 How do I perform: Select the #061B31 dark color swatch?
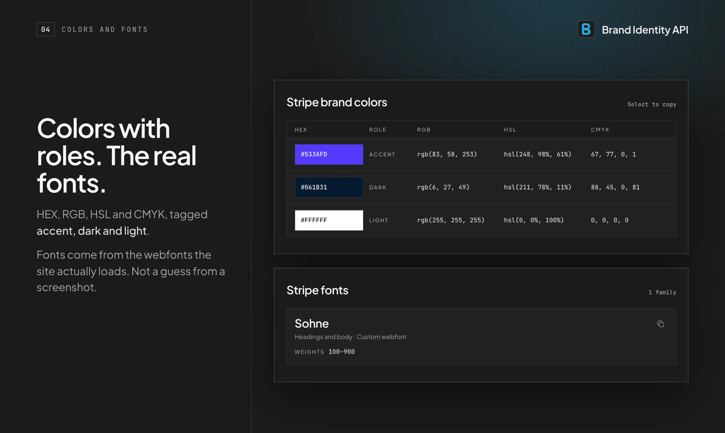click(329, 187)
